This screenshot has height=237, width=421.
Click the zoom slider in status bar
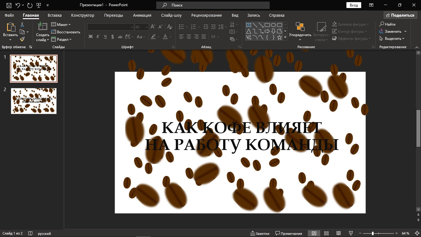click(373, 233)
